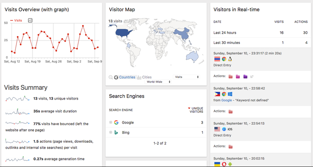Click '35s average visit duration' text
This screenshot has width=313, height=167.
point(55,111)
